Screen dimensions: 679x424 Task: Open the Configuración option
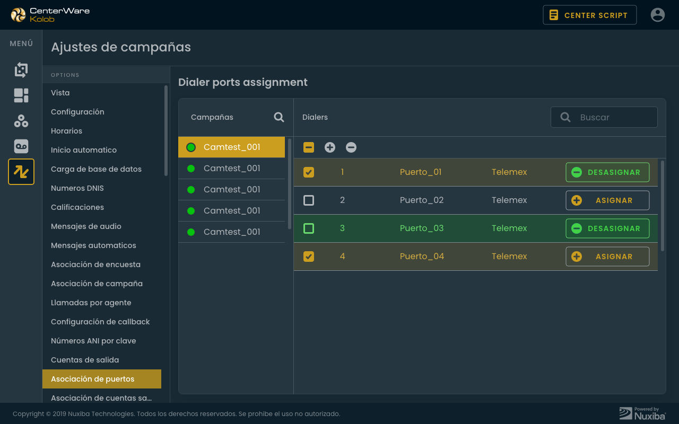(x=102, y=112)
